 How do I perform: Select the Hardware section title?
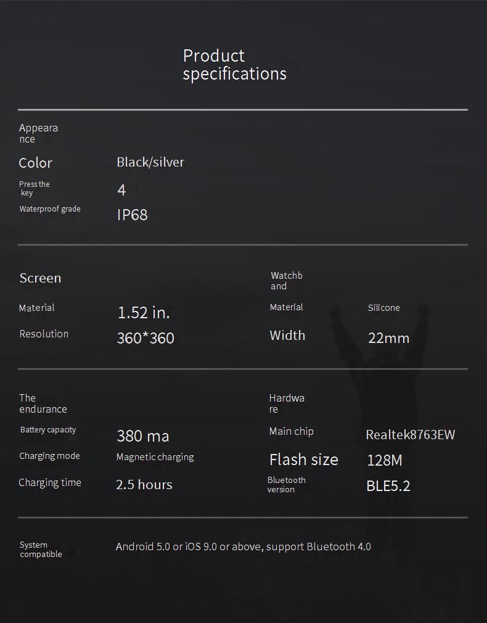coord(287,403)
